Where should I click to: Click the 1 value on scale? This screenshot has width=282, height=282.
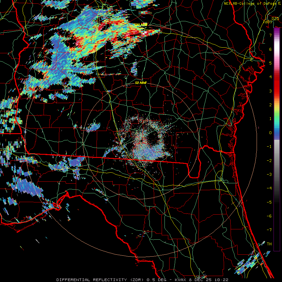click(x=270, y=119)
